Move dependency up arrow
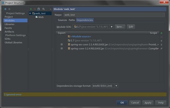 click(161, 41)
